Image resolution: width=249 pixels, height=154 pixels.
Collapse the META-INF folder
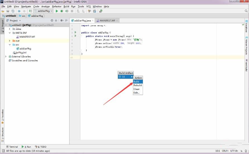10,33
